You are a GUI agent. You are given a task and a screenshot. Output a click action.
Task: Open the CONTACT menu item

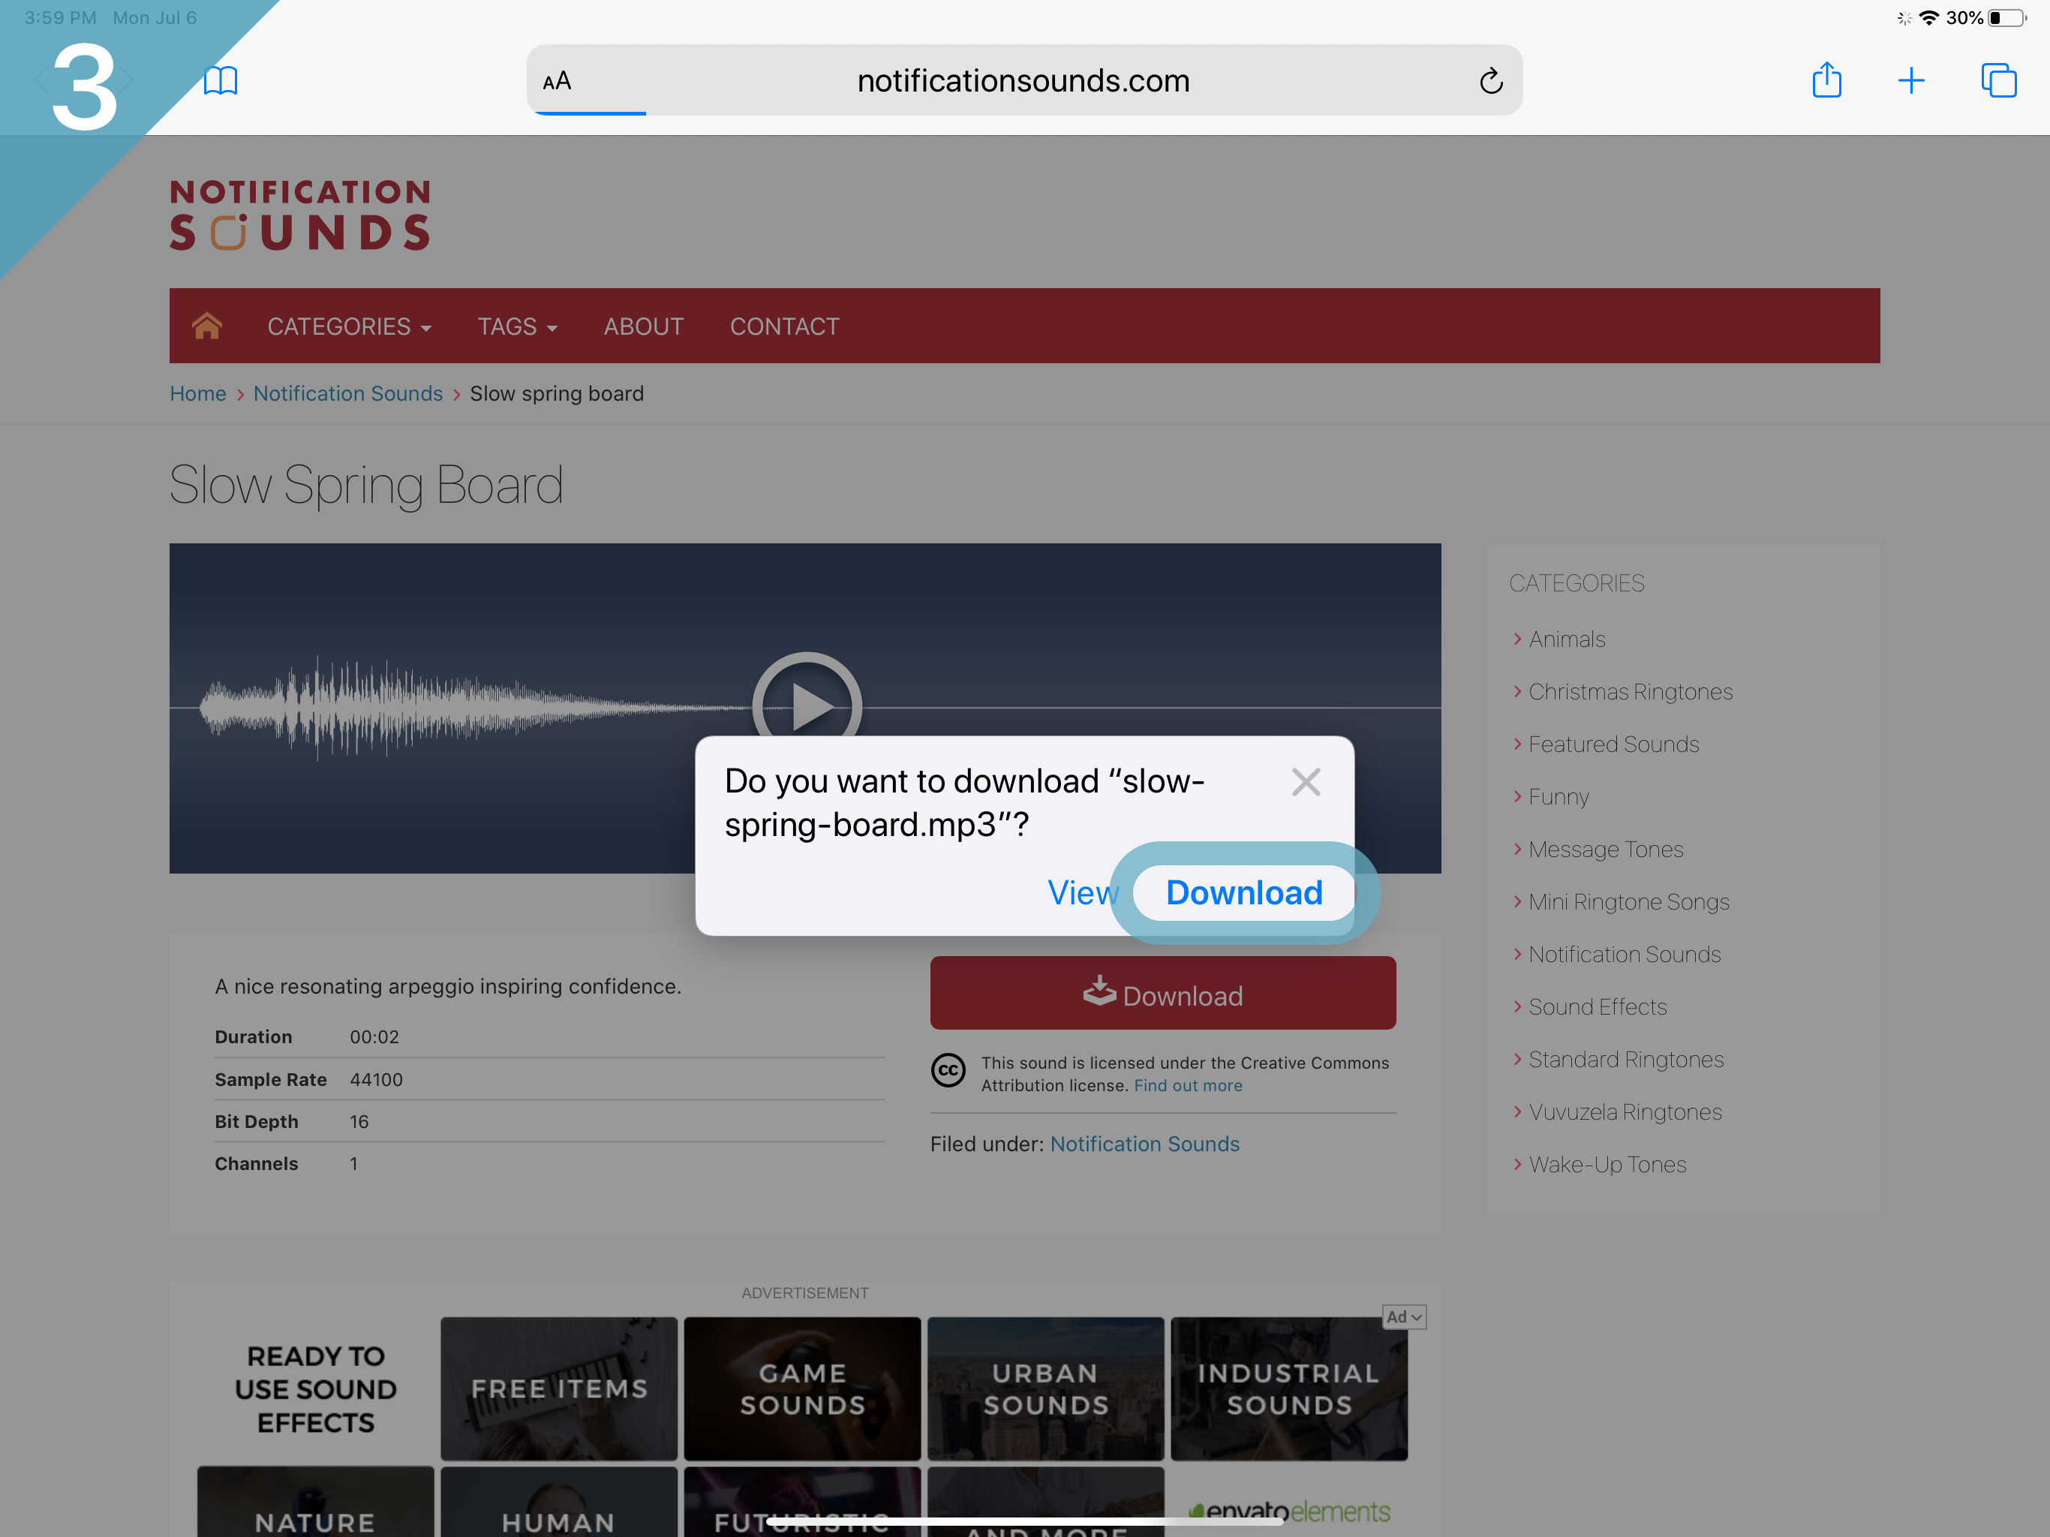pos(784,326)
